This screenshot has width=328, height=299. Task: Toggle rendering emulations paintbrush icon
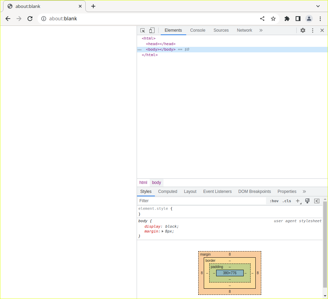307,201
